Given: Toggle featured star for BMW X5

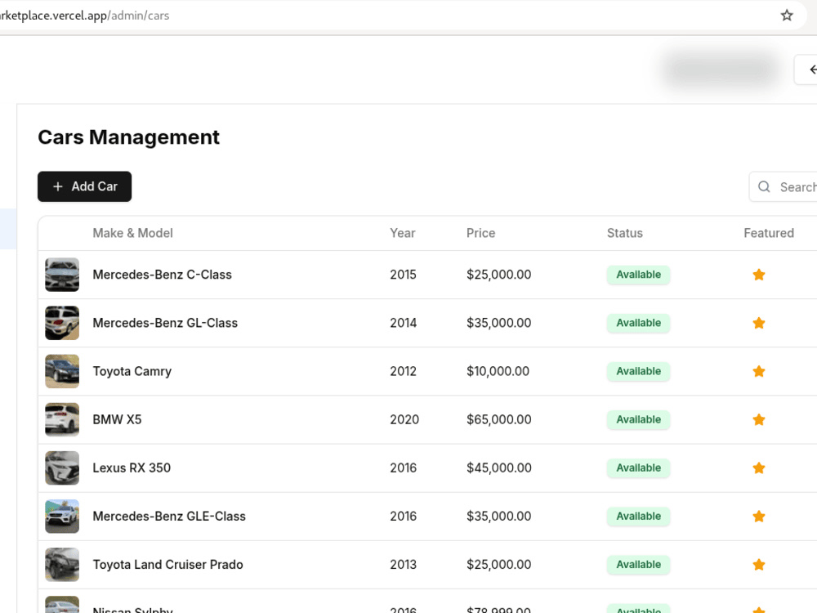Looking at the screenshot, I should point(759,419).
